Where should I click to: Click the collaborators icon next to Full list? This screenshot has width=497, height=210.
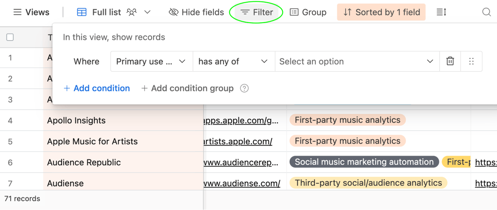[132, 12]
